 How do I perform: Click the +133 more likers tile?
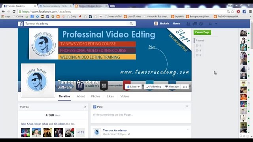81,133
